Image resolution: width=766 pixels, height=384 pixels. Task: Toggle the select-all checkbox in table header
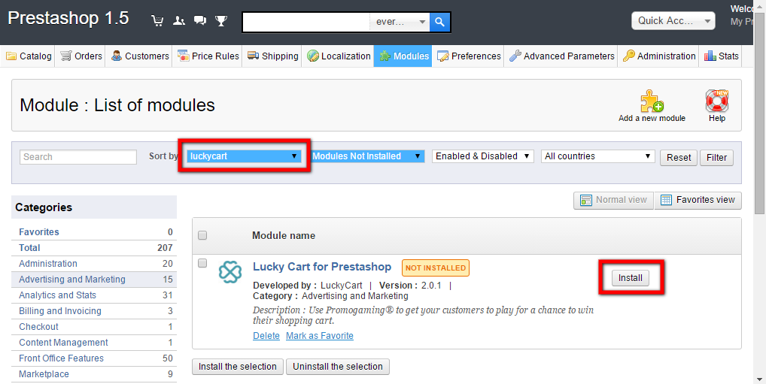[x=202, y=236]
